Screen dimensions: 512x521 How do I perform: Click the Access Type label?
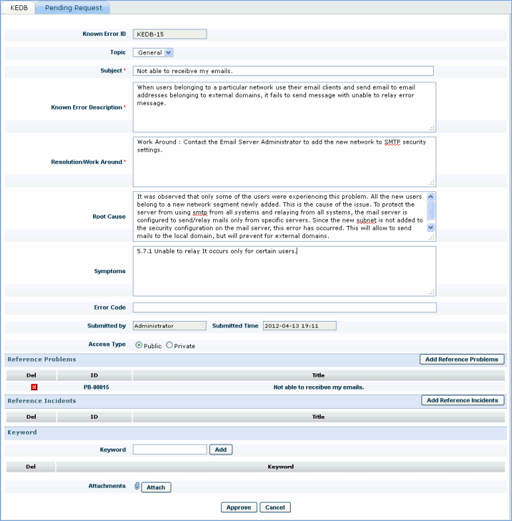coord(107,344)
